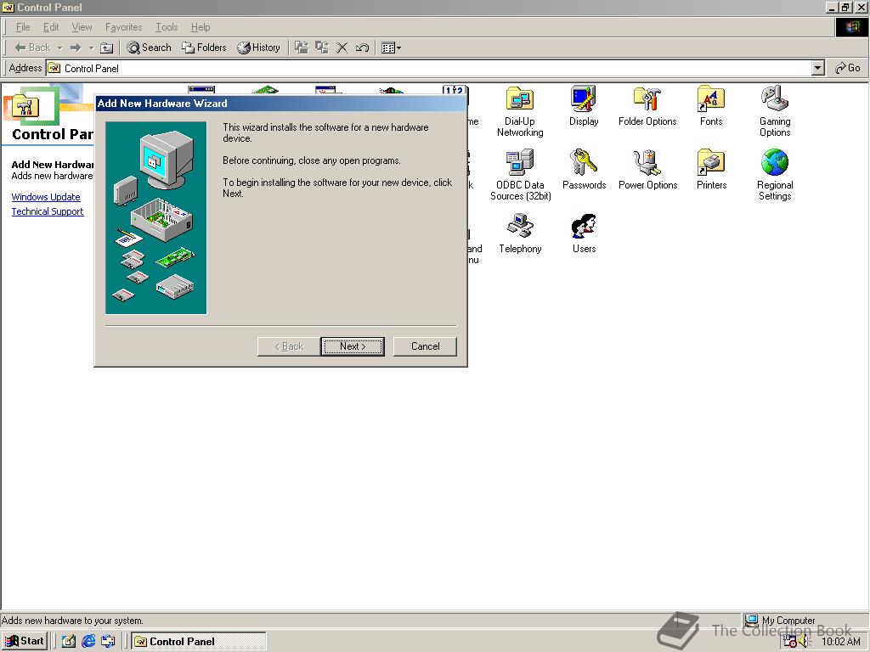Viewport: 870px width, 652px height.
Task: Open the Power Options icon
Action: click(647, 170)
